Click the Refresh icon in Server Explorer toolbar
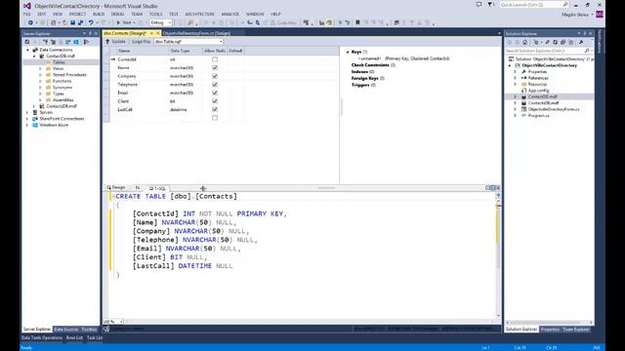 (27, 42)
